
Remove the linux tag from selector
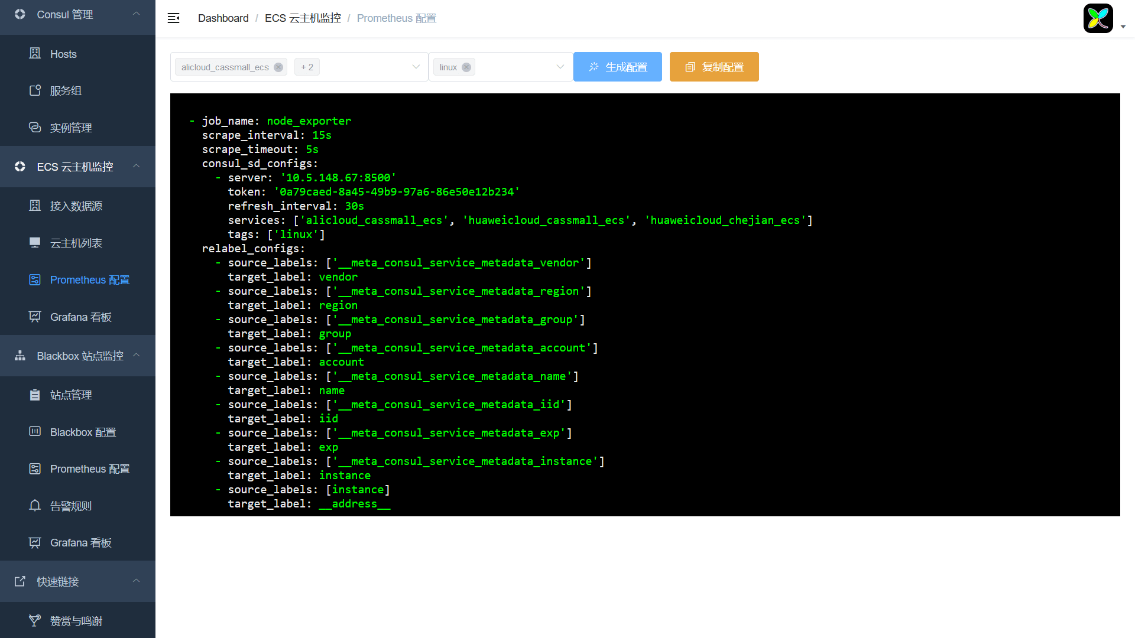click(466, 67)
